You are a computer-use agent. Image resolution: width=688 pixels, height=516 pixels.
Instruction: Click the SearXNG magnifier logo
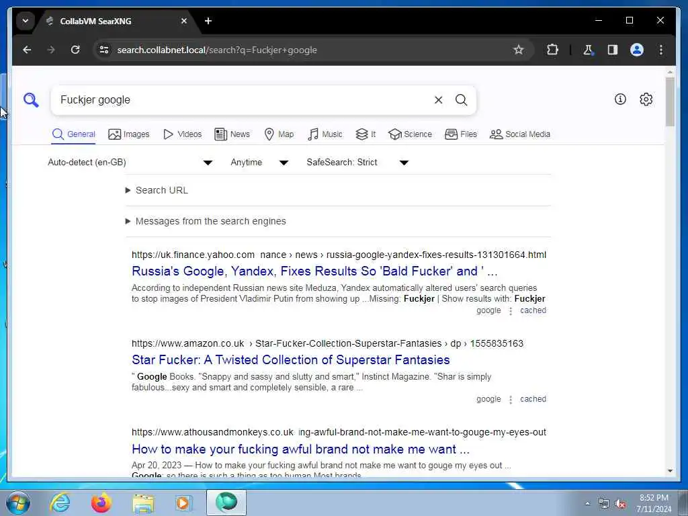tap(31, 100)
